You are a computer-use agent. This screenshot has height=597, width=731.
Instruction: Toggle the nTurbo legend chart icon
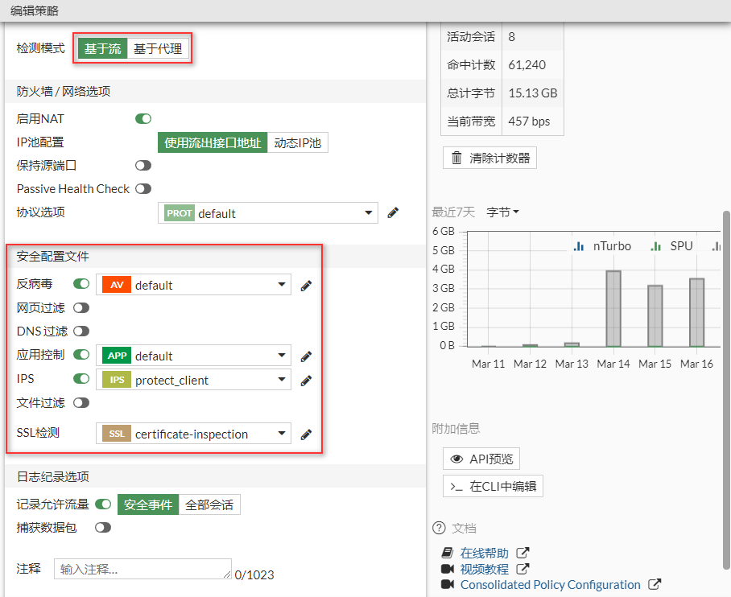click(579, 246)
